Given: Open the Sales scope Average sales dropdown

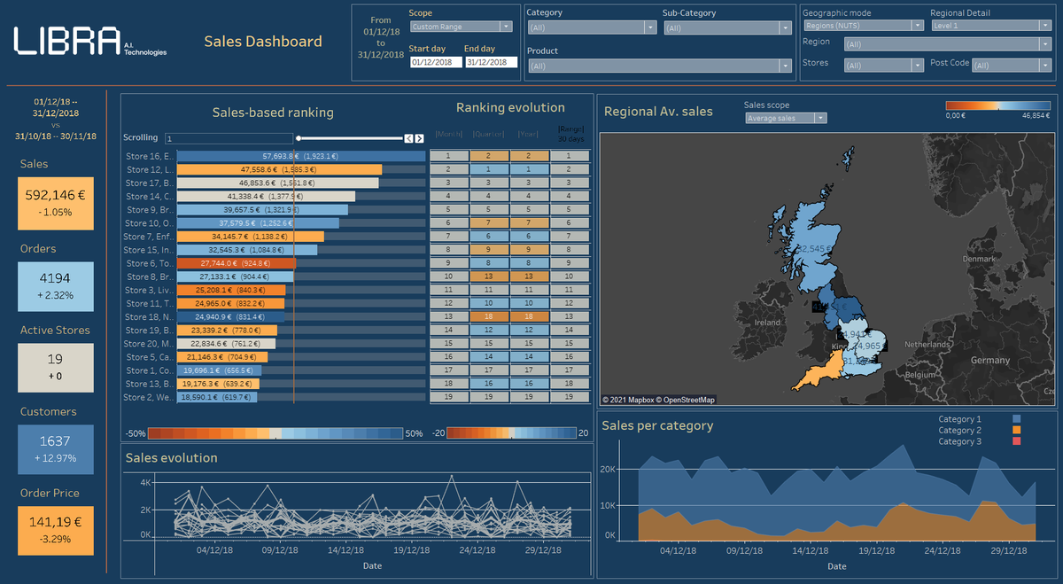Looking at the screenshot, I should 785,118.
